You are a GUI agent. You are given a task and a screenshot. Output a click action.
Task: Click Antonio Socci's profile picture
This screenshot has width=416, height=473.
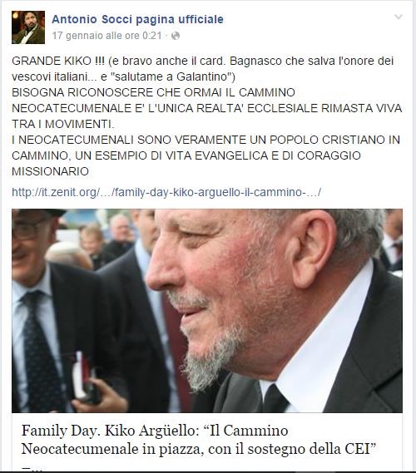click(x=28, y=27)
